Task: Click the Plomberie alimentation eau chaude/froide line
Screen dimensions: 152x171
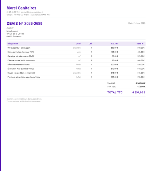Action: point(76,77)
